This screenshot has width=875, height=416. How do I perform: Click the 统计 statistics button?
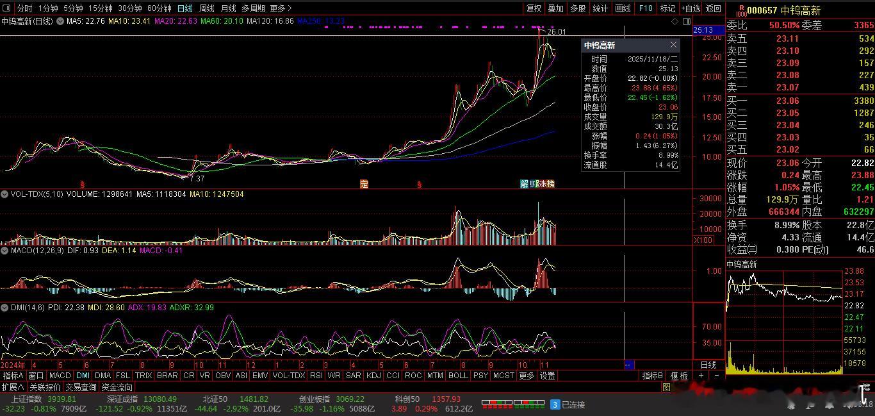(x=600, y=8)
